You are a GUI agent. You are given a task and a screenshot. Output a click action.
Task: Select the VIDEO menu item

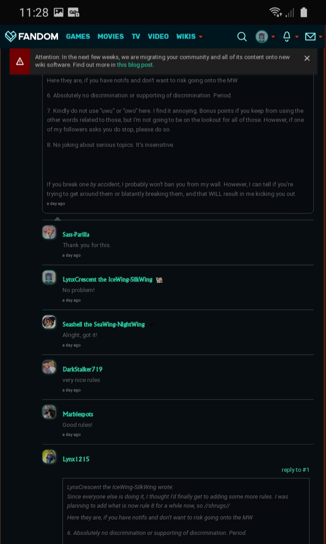coord(158,36)
